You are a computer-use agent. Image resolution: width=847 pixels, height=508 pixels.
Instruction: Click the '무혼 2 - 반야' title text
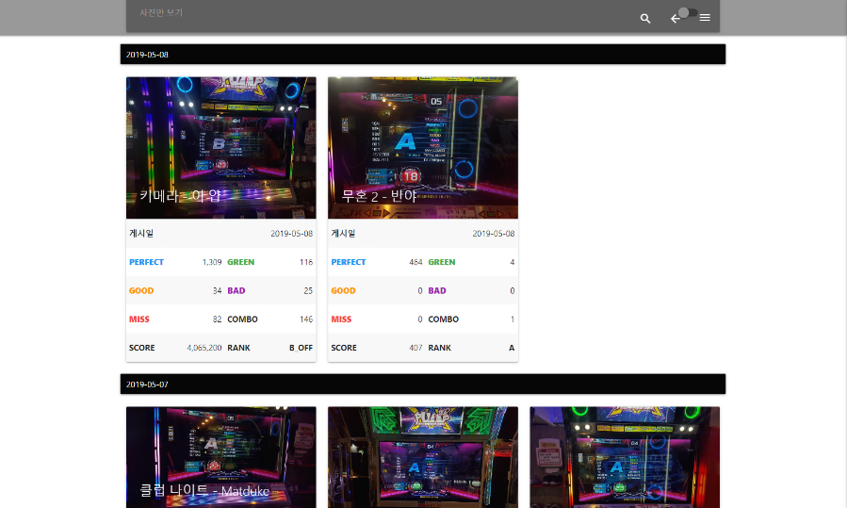click(x=379, y=195)
